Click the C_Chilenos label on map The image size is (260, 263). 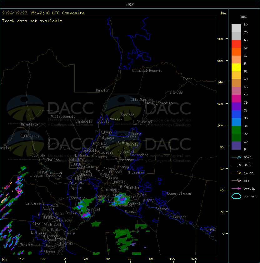click(30, 136)
